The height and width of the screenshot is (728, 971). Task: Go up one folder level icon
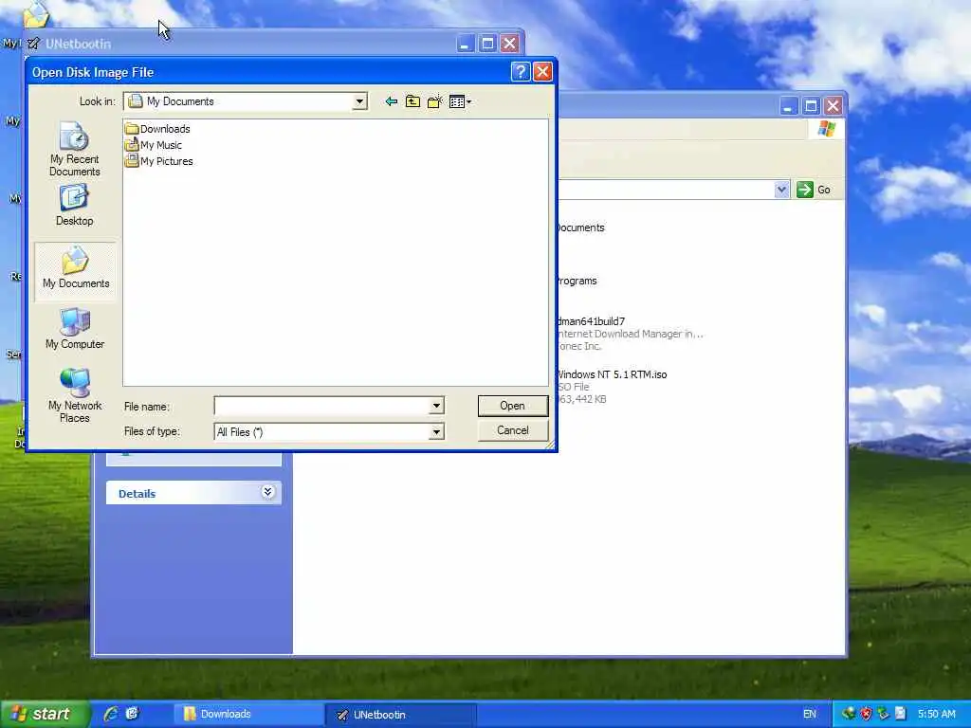coord(413,101)
